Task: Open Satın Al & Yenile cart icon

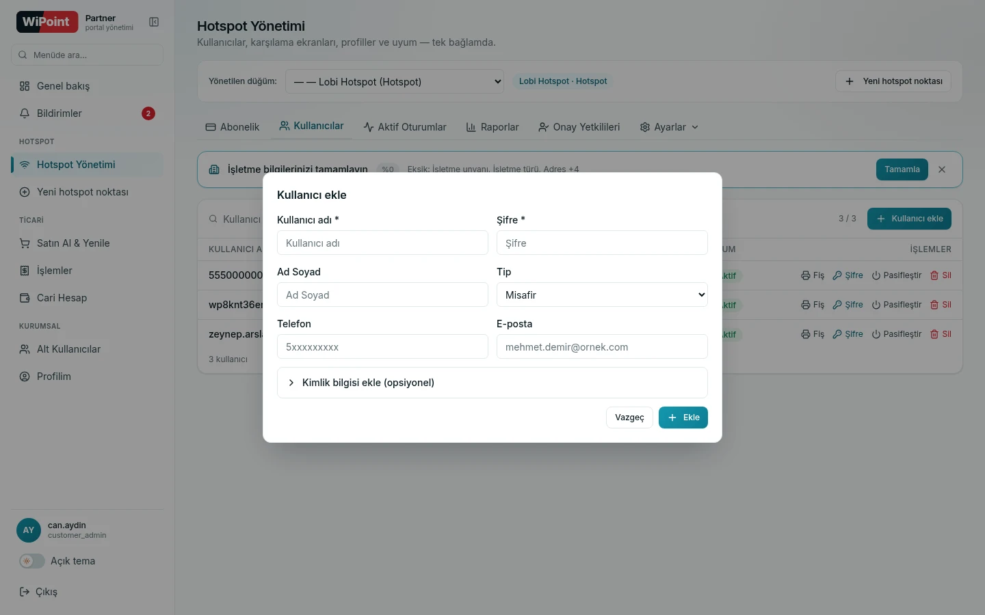Action: (25, 243)
